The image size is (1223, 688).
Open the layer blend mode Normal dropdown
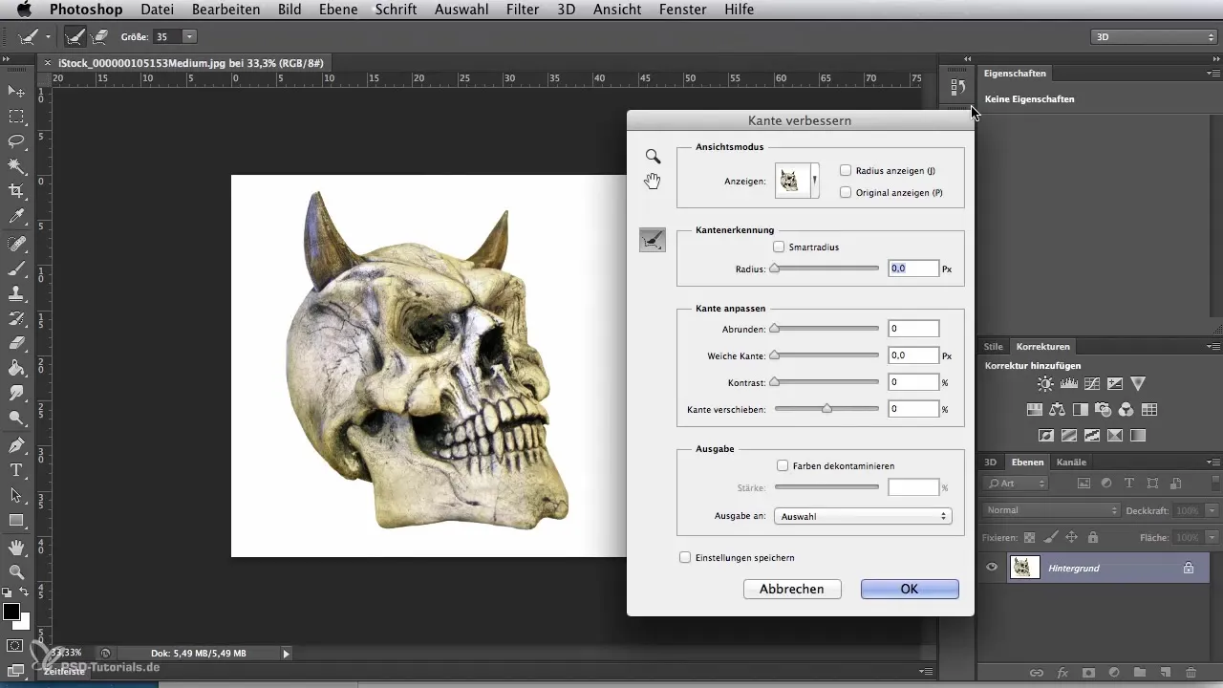pyautogui.click(x=1051, y=510)
